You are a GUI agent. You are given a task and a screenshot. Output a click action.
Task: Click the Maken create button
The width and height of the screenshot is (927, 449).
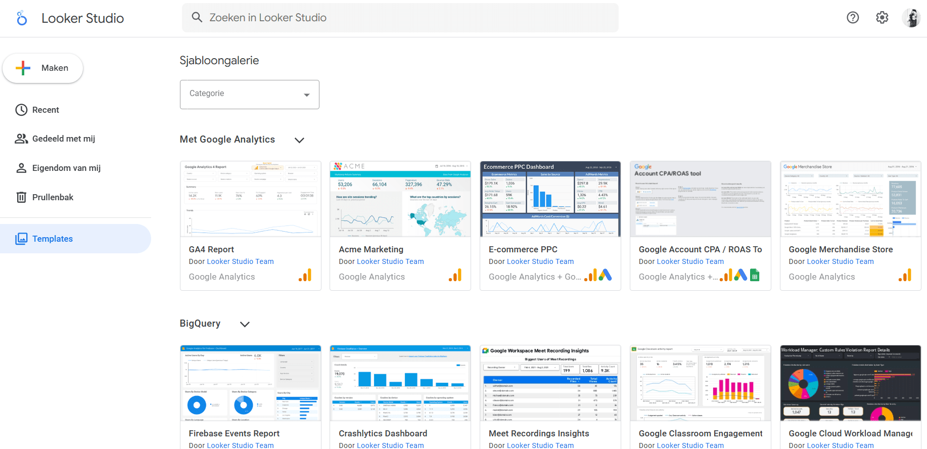pyautogui.click(x=43, y=68)
